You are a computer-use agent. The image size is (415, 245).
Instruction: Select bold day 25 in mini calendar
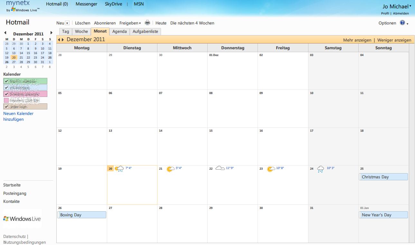point(50,58)
